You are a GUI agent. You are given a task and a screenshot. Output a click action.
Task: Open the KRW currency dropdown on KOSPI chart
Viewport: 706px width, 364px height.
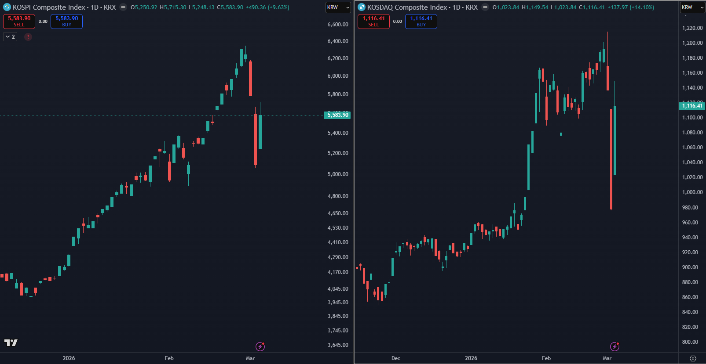pyautogui.click(x=338, y=7)
